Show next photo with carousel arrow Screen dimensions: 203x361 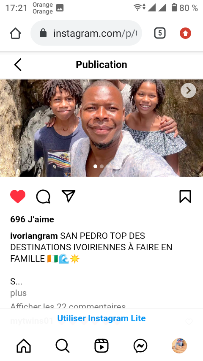coord(188,90)
